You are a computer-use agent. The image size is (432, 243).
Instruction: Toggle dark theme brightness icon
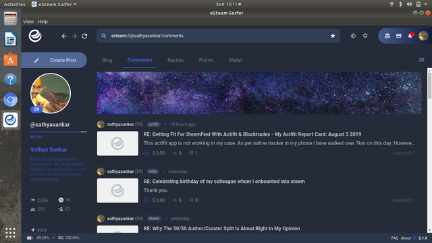coord(353,36)
